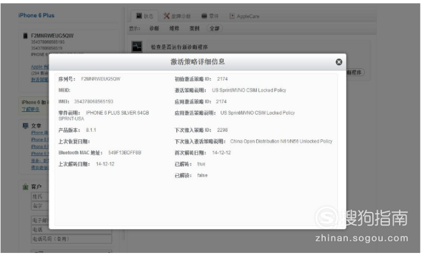Image resolution: width=423 pixels, height=259 pixels.
Task: Open the 状态 tab
Action: (x=144, y=16)
